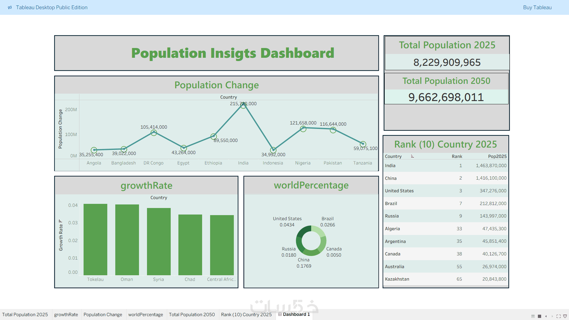Click the filmstrip view icon in status bar
This screenshot has width=569, height=320.
(533, 316)
